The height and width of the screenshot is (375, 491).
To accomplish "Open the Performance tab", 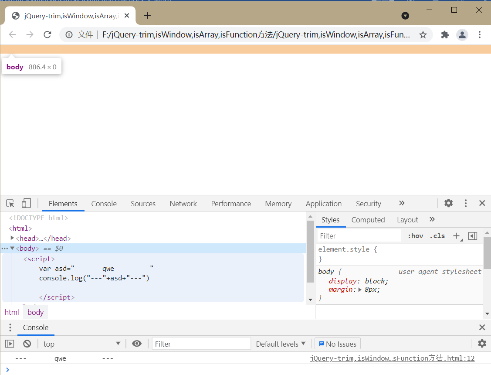I will tap(231, 204).
